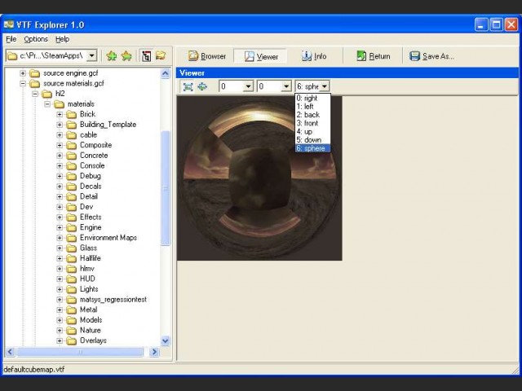
Task: Select '2: back' in the face list
Action: [x=312, y=115]
